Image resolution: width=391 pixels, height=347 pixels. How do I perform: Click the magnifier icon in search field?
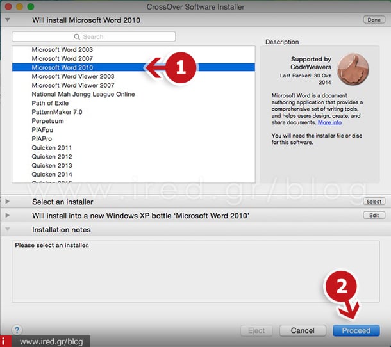tap(78, 37)
